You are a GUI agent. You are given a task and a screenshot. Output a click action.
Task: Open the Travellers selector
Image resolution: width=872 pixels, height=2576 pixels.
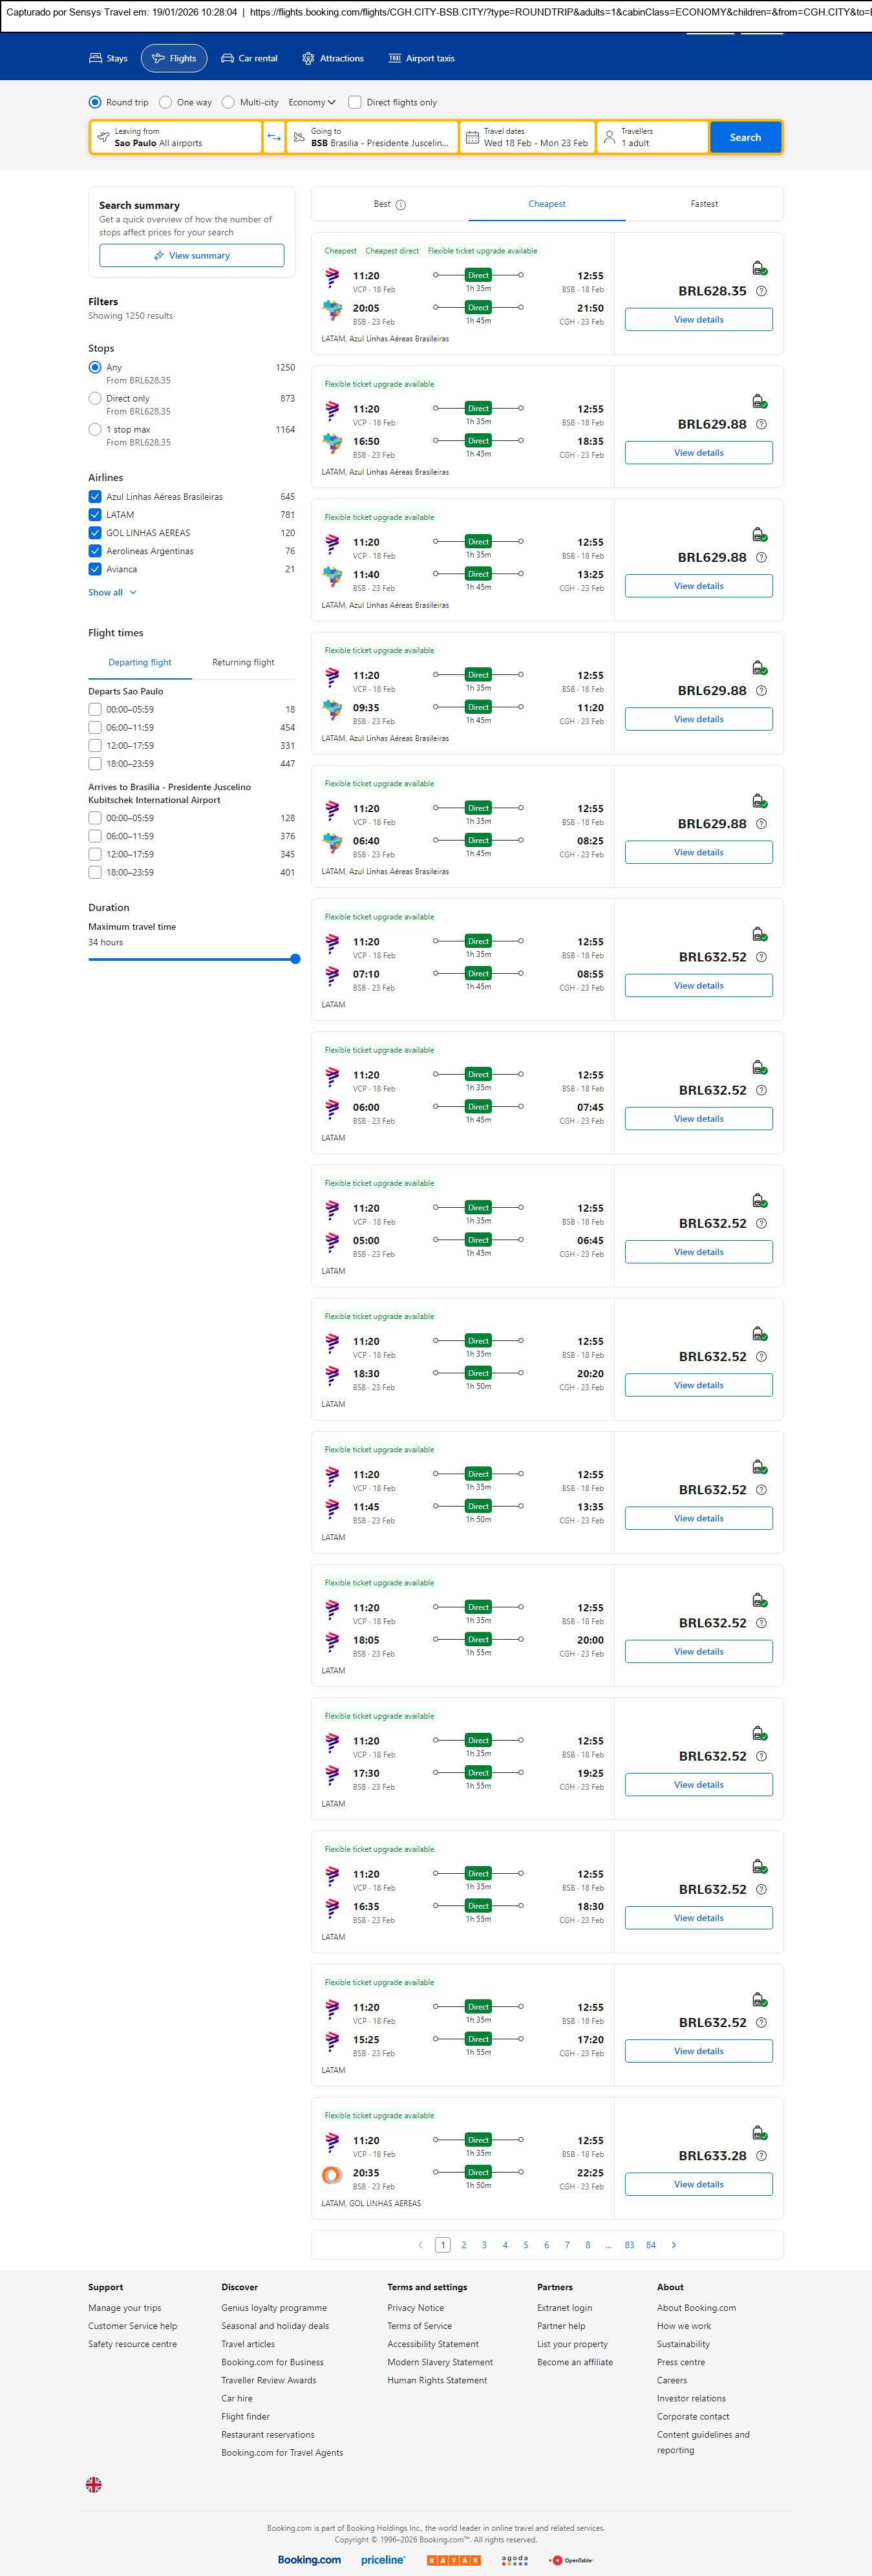click(652, 137)
